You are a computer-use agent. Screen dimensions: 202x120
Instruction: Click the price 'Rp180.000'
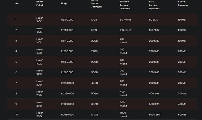pos(67,72)
